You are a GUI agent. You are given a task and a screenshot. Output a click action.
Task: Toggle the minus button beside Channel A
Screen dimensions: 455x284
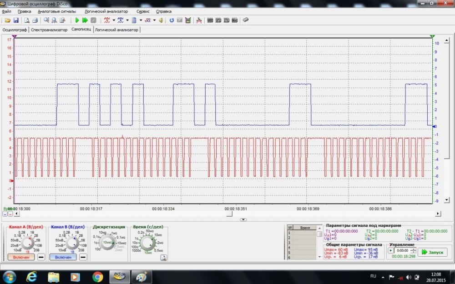40,257
